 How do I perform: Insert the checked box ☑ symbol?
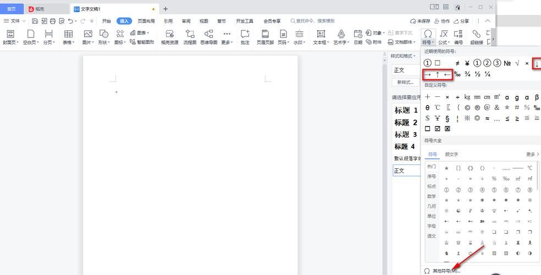tap(438, 129)
